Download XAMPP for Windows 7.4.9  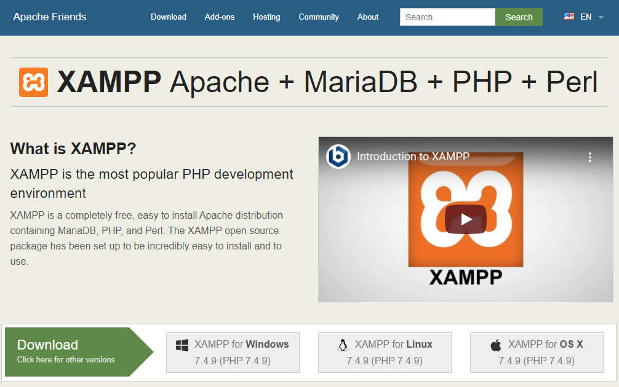[233, 353]
